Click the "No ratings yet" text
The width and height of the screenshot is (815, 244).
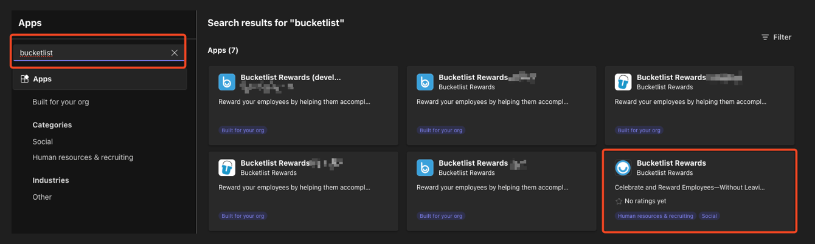click(645, 201)
